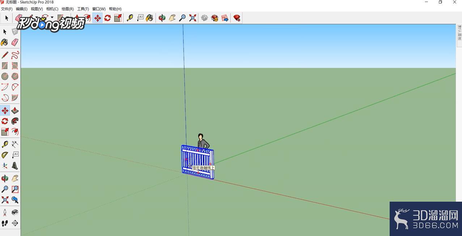Open the Extension Manager ruby icon
This screenshot has width=462, height=236.
click(237, 18)
